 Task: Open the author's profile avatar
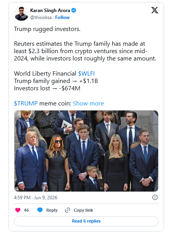(x=21, y=14)
